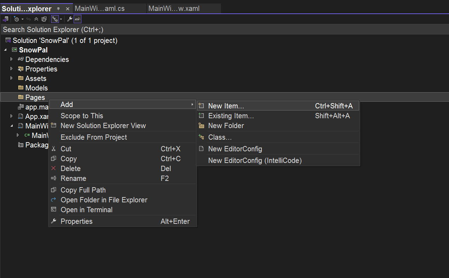Viewport: 449px width, 278px height.
Task: Collapse the SnowPal project node
Action: 5,50
